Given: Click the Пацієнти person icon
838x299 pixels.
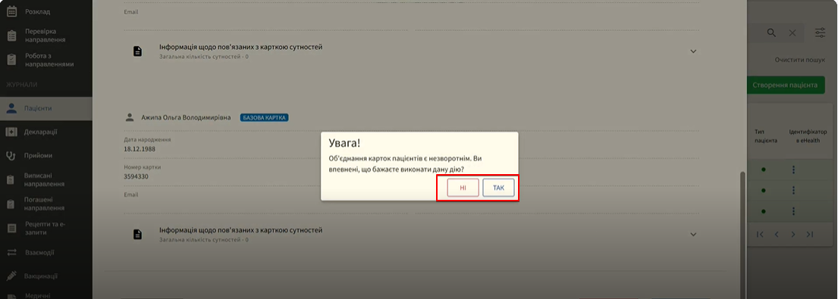Looking at the screenshot, I should [11, 108].
